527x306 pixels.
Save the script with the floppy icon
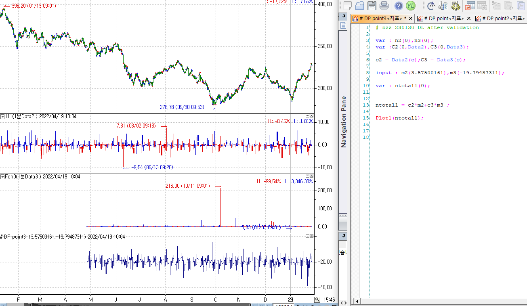pyautogui.click(x=372, y=6)
